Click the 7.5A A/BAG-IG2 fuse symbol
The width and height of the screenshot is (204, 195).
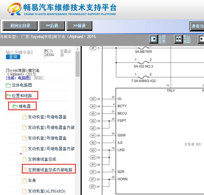(x=143, y=77)
